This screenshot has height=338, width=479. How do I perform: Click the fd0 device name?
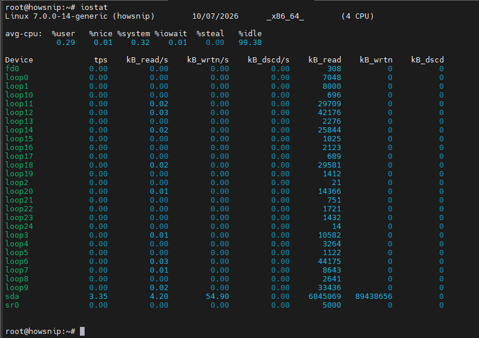point(12,69)
